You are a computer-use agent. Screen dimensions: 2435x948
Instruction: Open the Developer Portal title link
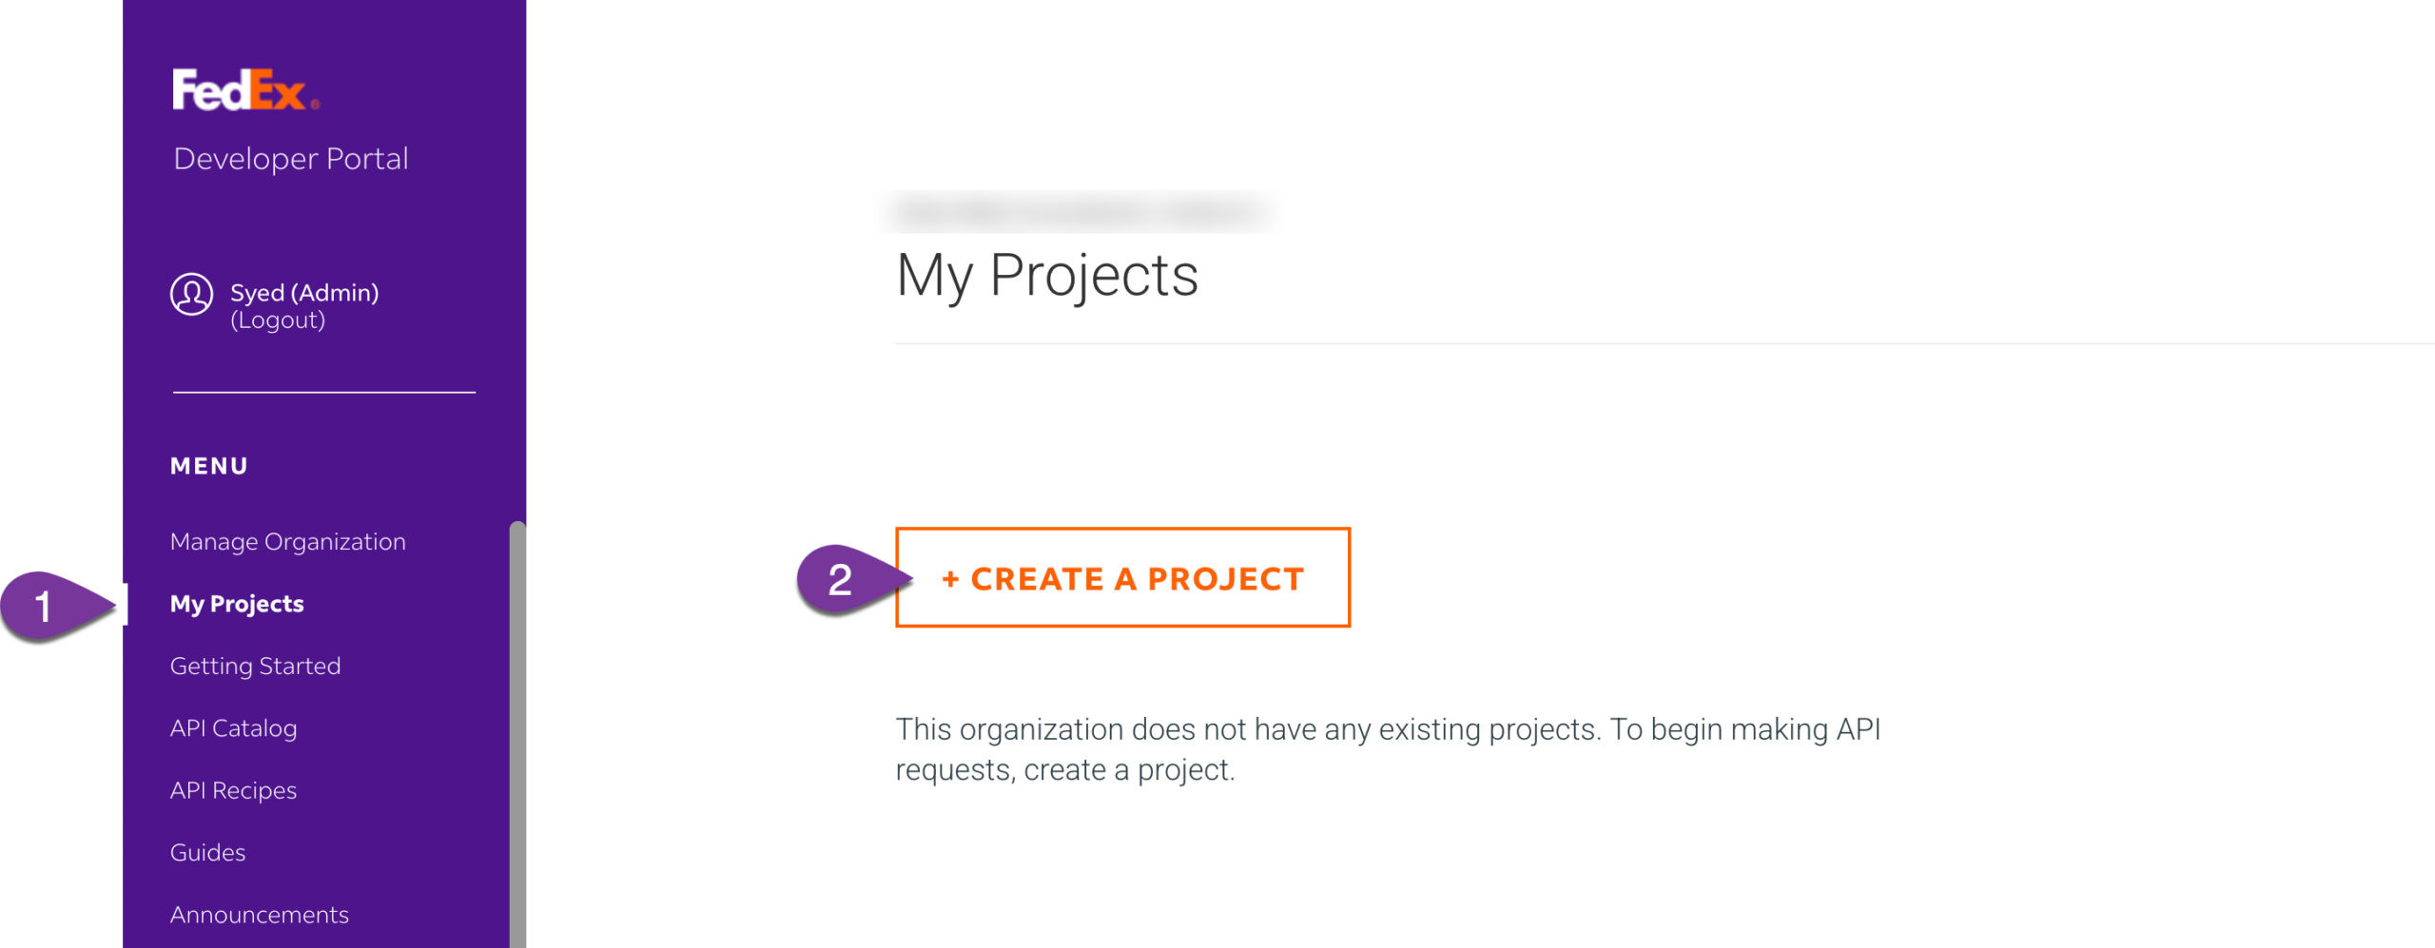[x=291, y=159]
